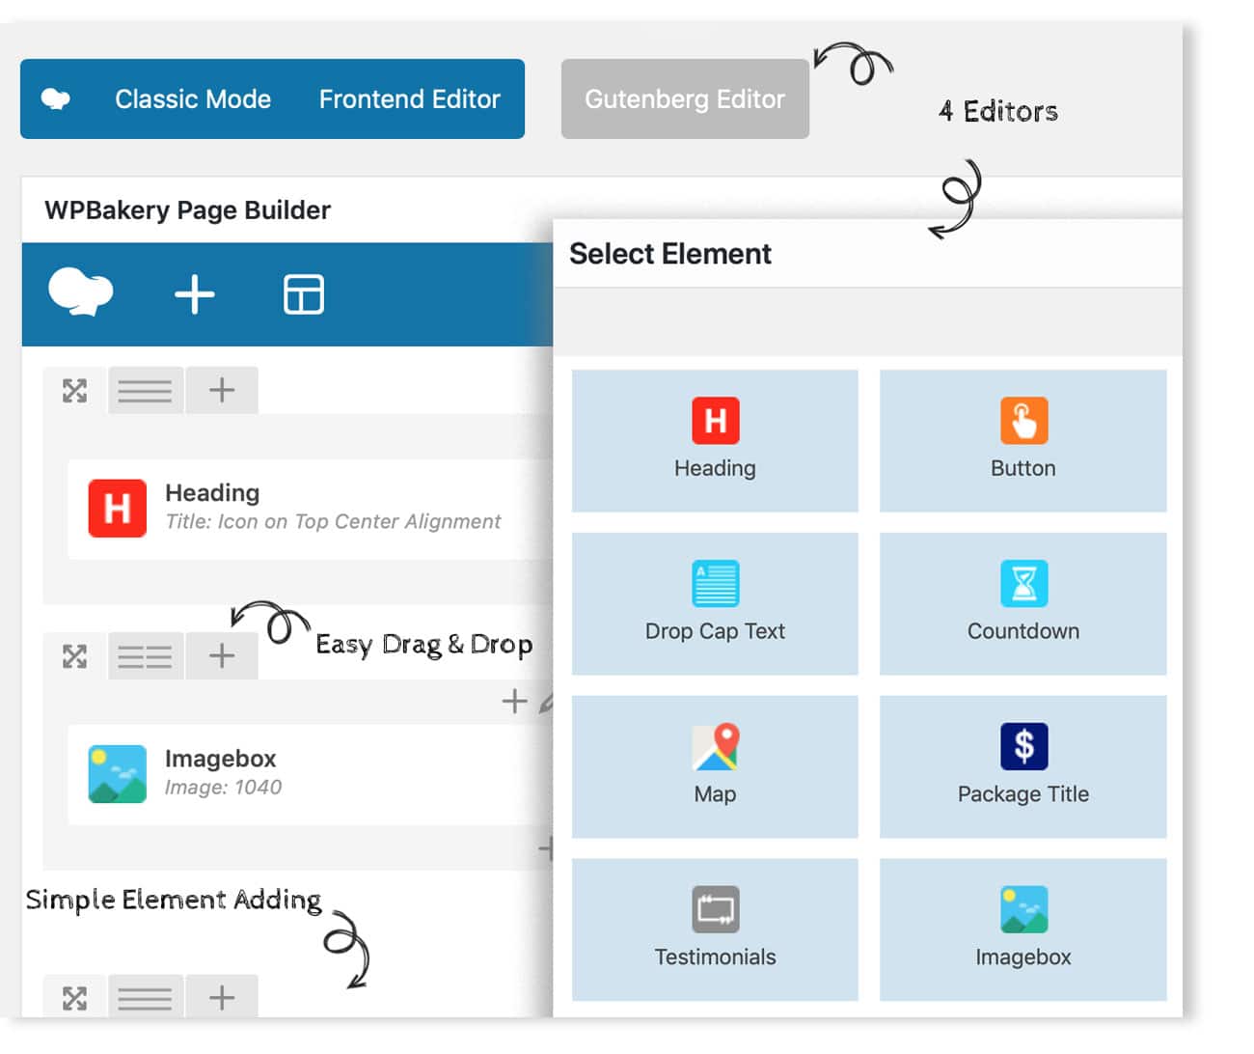Screen dimensions: 1254x1054
Task: Choose the Package Title element tile
Action: tap(1022, 766)
